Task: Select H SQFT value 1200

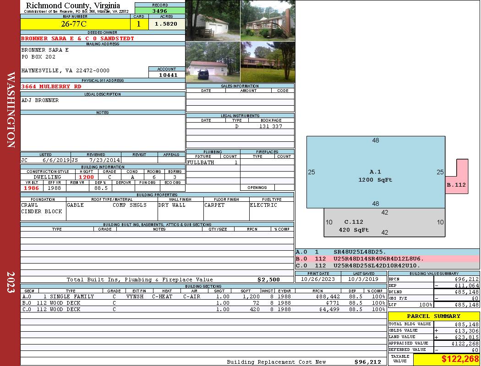Action: tap(86, 177)
